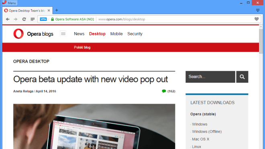Toggle the VPN badge

[43, 19]
